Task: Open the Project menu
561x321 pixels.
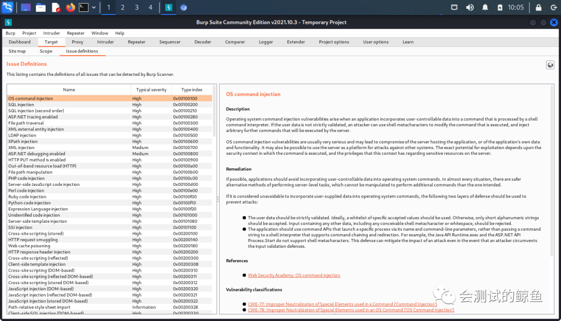Action: coord(29,33)
